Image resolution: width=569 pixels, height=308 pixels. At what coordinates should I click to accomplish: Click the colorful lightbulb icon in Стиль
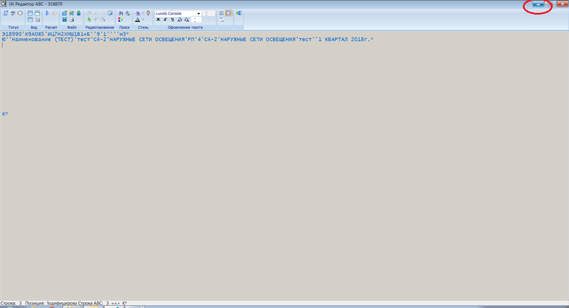point(148,13)
